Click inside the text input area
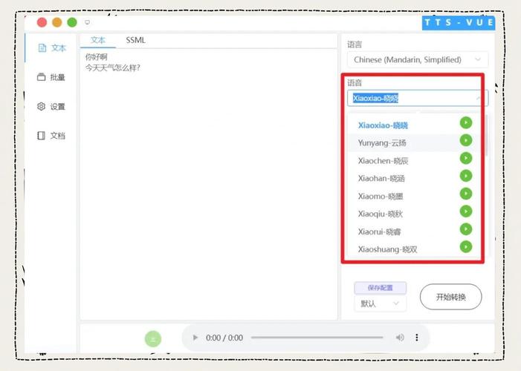Screen dimensions: 521x371 coord(209,185)
